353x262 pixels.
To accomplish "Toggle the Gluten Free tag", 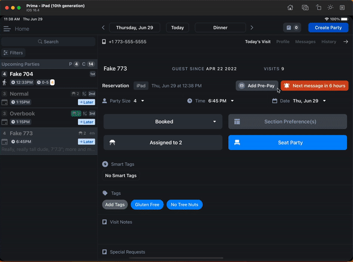I will pyautogui.click(x=147, y=204).
